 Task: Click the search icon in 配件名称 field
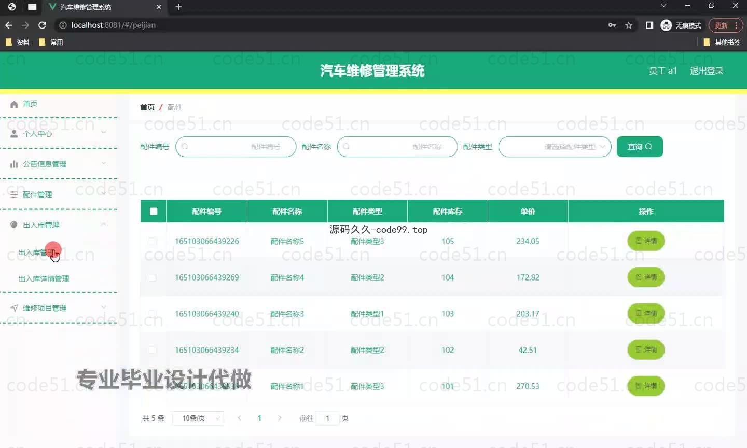coord(346,147)
